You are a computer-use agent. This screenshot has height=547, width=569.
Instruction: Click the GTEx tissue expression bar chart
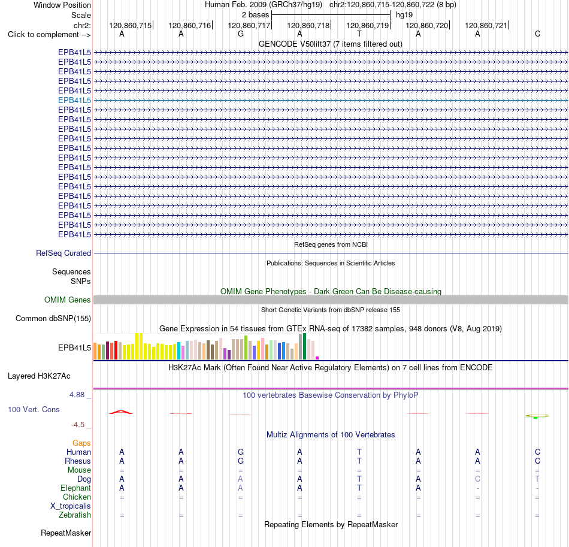click(206, 347)
